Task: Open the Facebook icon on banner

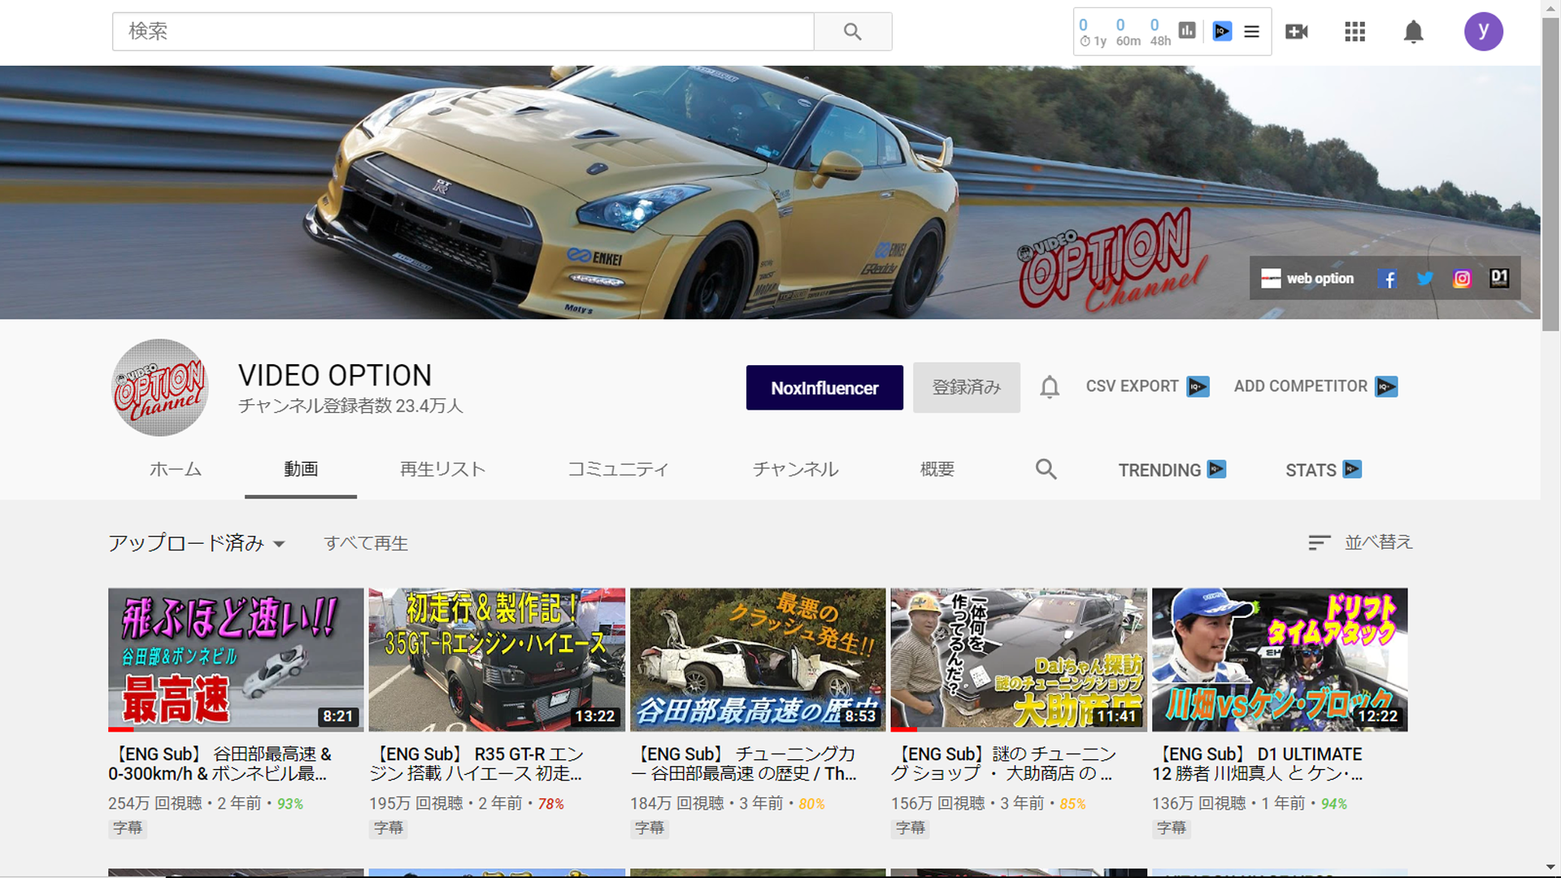Action: coord(1388,279)
